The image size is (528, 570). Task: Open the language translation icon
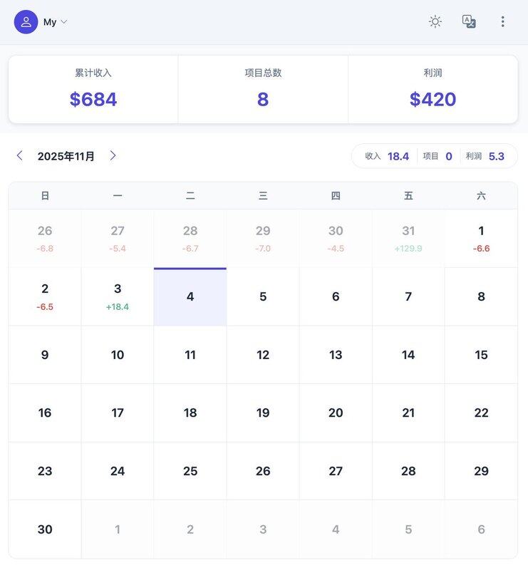[x=469, y=21]
